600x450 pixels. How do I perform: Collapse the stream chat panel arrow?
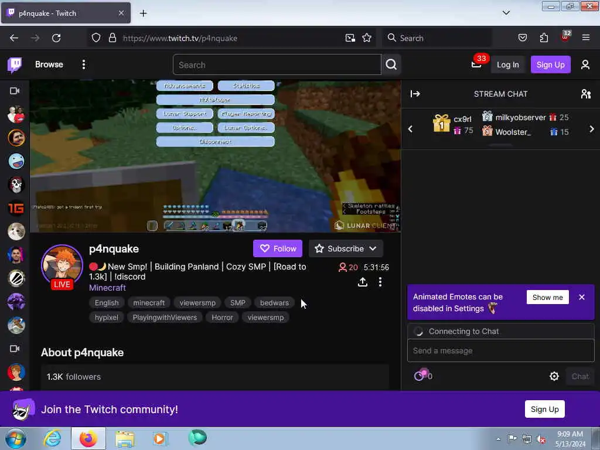tap(415, 94)
